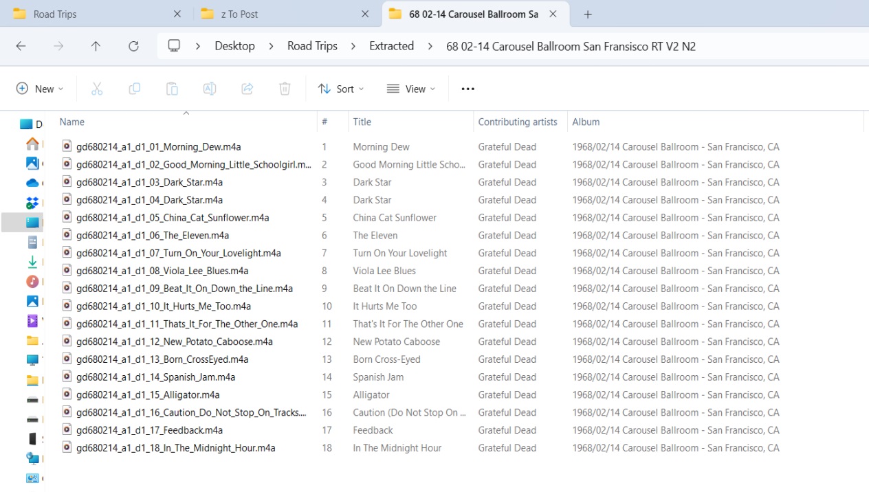
Task: Expand chevron before Desktop in address bar
Action: [x=198, y=46]
